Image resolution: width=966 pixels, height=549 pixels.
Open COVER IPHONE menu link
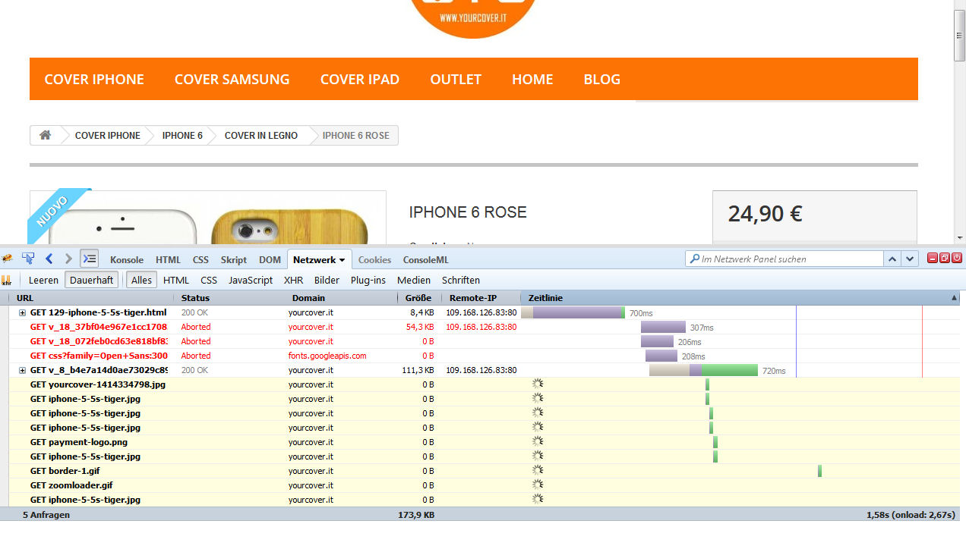(94, 79)
